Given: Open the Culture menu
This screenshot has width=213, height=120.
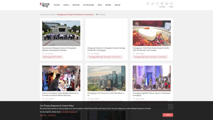Looking at the screenshot, I should tap(66, 5).
